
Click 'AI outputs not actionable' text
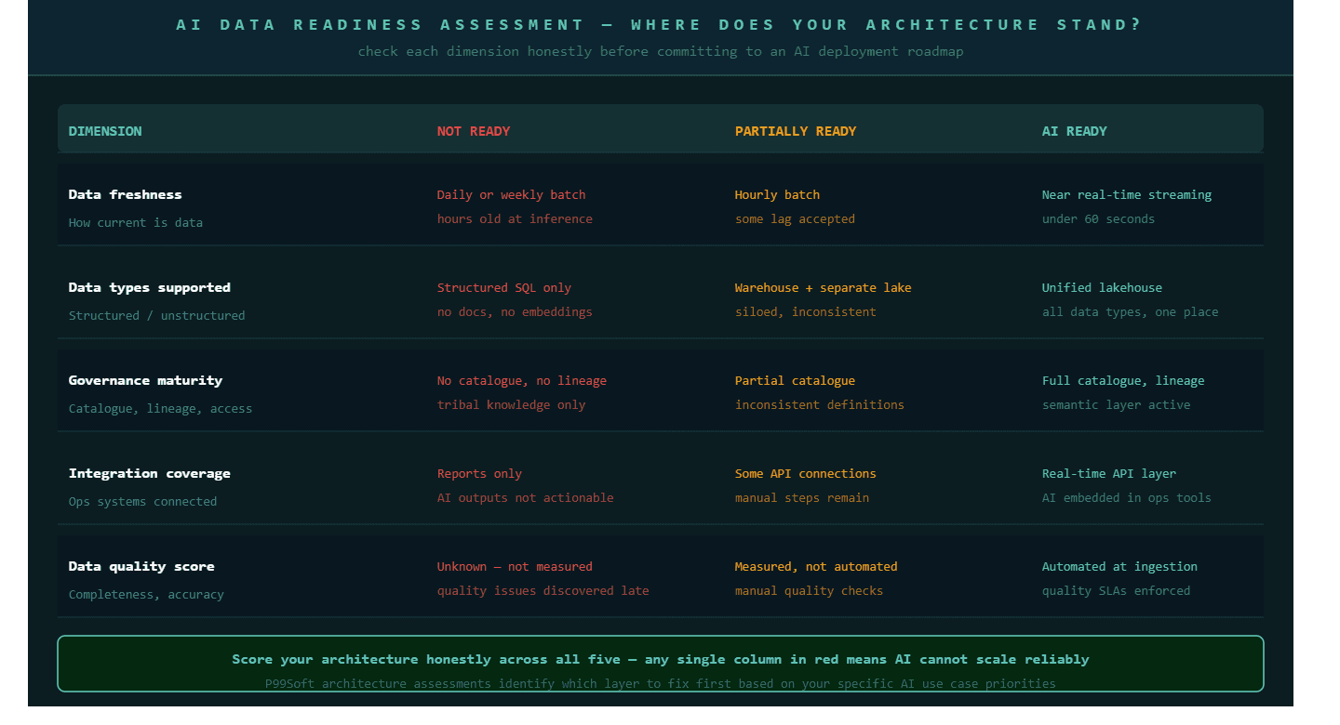(526, 497)
